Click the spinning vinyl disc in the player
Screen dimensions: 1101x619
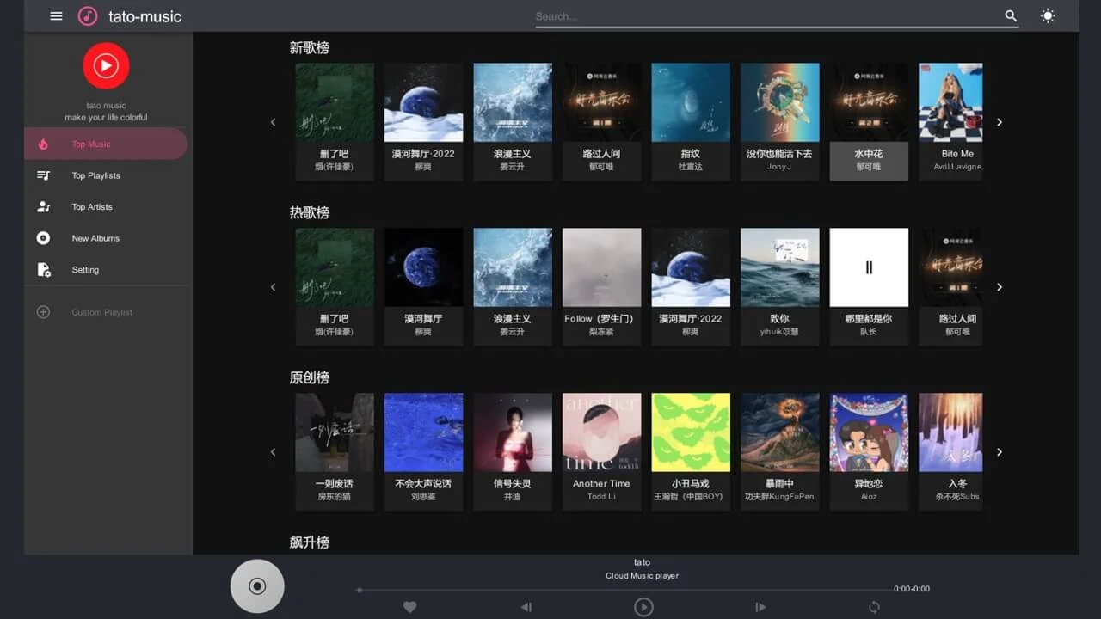(256, 585)
